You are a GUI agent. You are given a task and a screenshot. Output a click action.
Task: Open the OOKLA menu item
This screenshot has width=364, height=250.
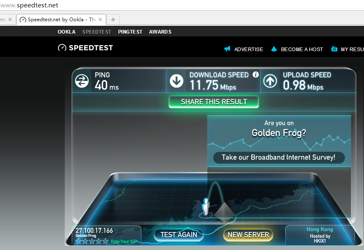[66, 32]
